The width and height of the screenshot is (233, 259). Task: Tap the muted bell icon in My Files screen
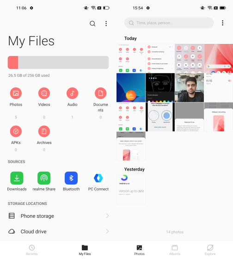[x=86, y=8]
